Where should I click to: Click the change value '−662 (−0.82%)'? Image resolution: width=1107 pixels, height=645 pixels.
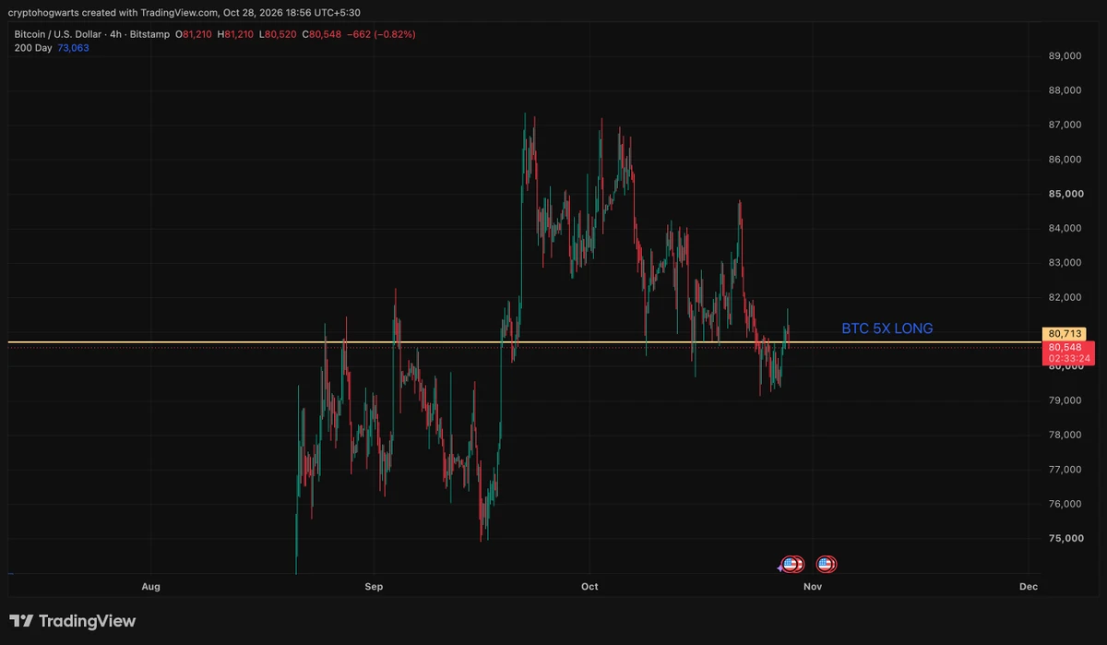[381, 34]
